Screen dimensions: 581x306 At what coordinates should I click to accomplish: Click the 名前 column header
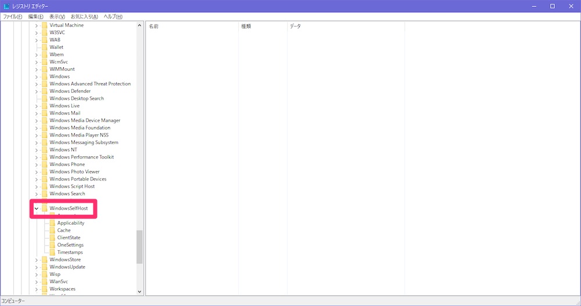(192, 26)
